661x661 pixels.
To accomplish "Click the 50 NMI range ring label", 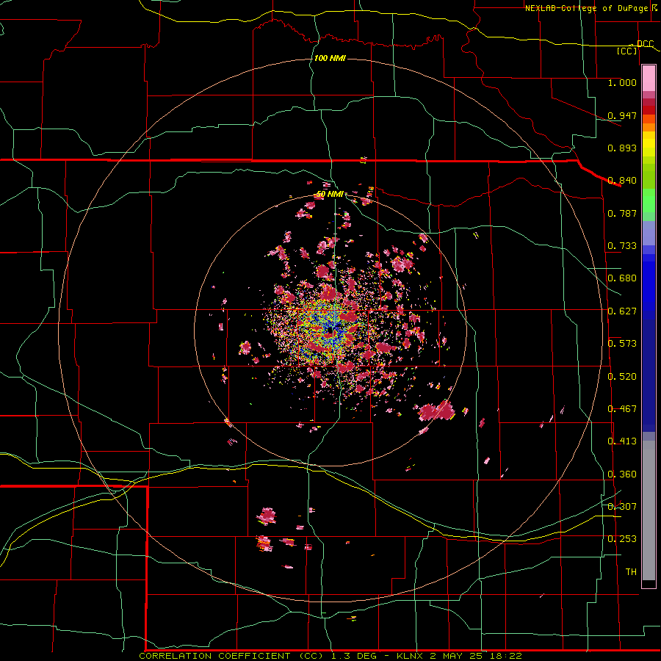I will click(329, 194).
